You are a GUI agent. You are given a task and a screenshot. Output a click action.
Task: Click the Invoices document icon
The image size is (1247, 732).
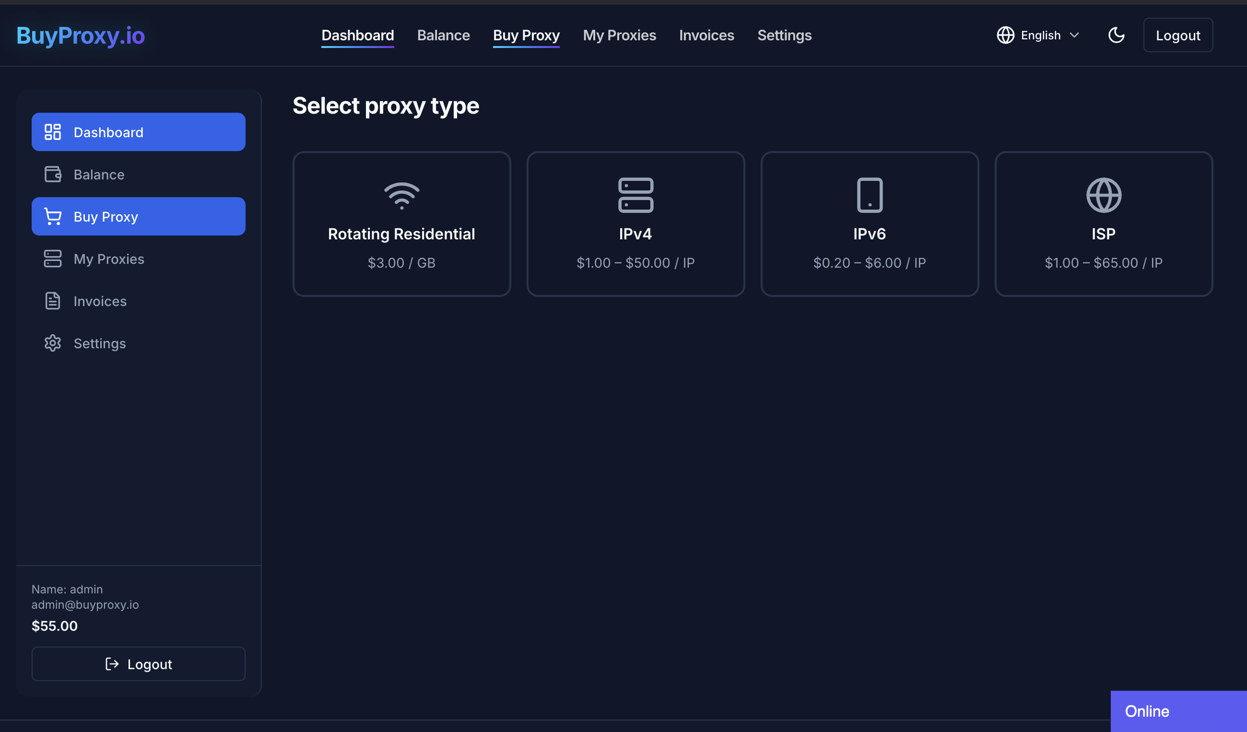(52, 300)
